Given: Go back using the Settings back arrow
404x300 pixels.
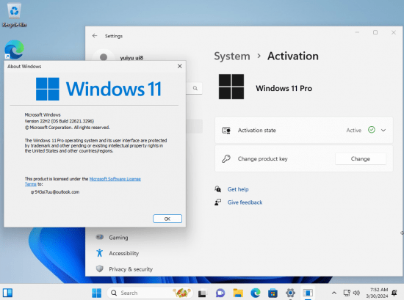Looking at the screenshot, I should pyautogui.click(x=95, y=36).
